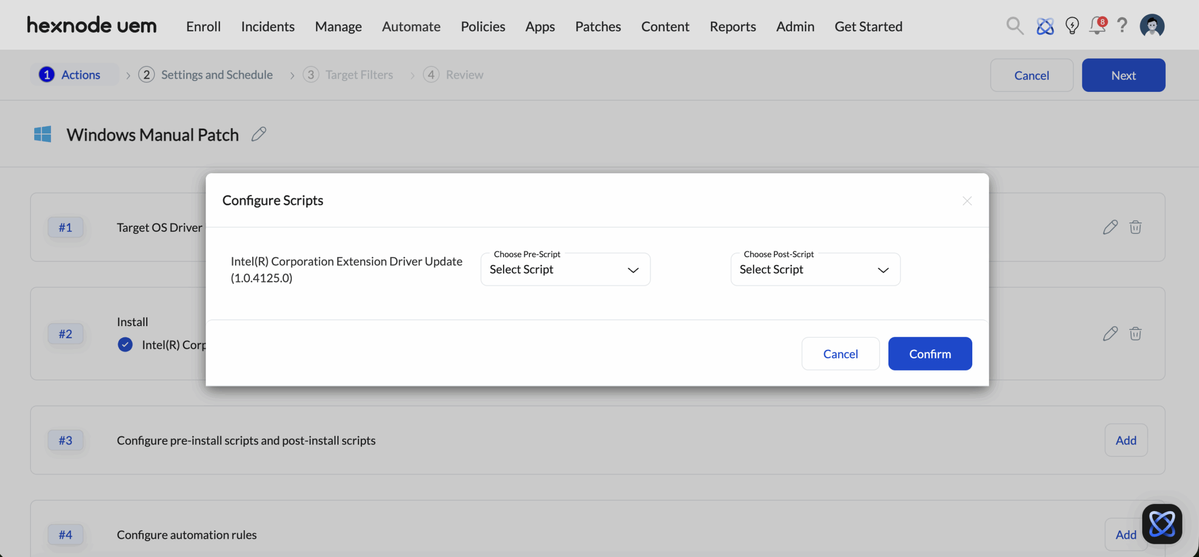The width and height of the screenshot is (1199, 557).
Task: Open the Manage menu
Action: [338, 26]
